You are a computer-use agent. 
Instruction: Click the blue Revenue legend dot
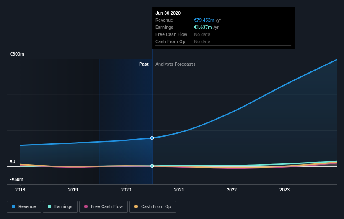(x=13, y=206)
